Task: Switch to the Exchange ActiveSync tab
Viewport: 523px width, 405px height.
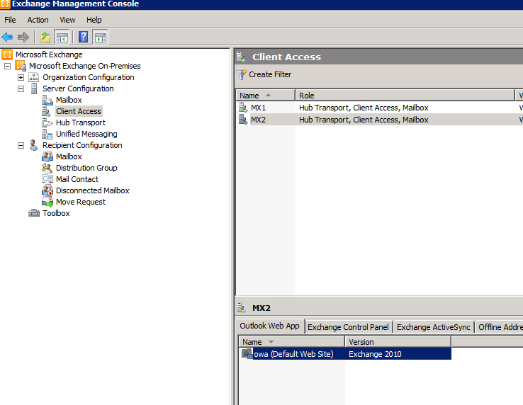Action: tap(434, 327)
